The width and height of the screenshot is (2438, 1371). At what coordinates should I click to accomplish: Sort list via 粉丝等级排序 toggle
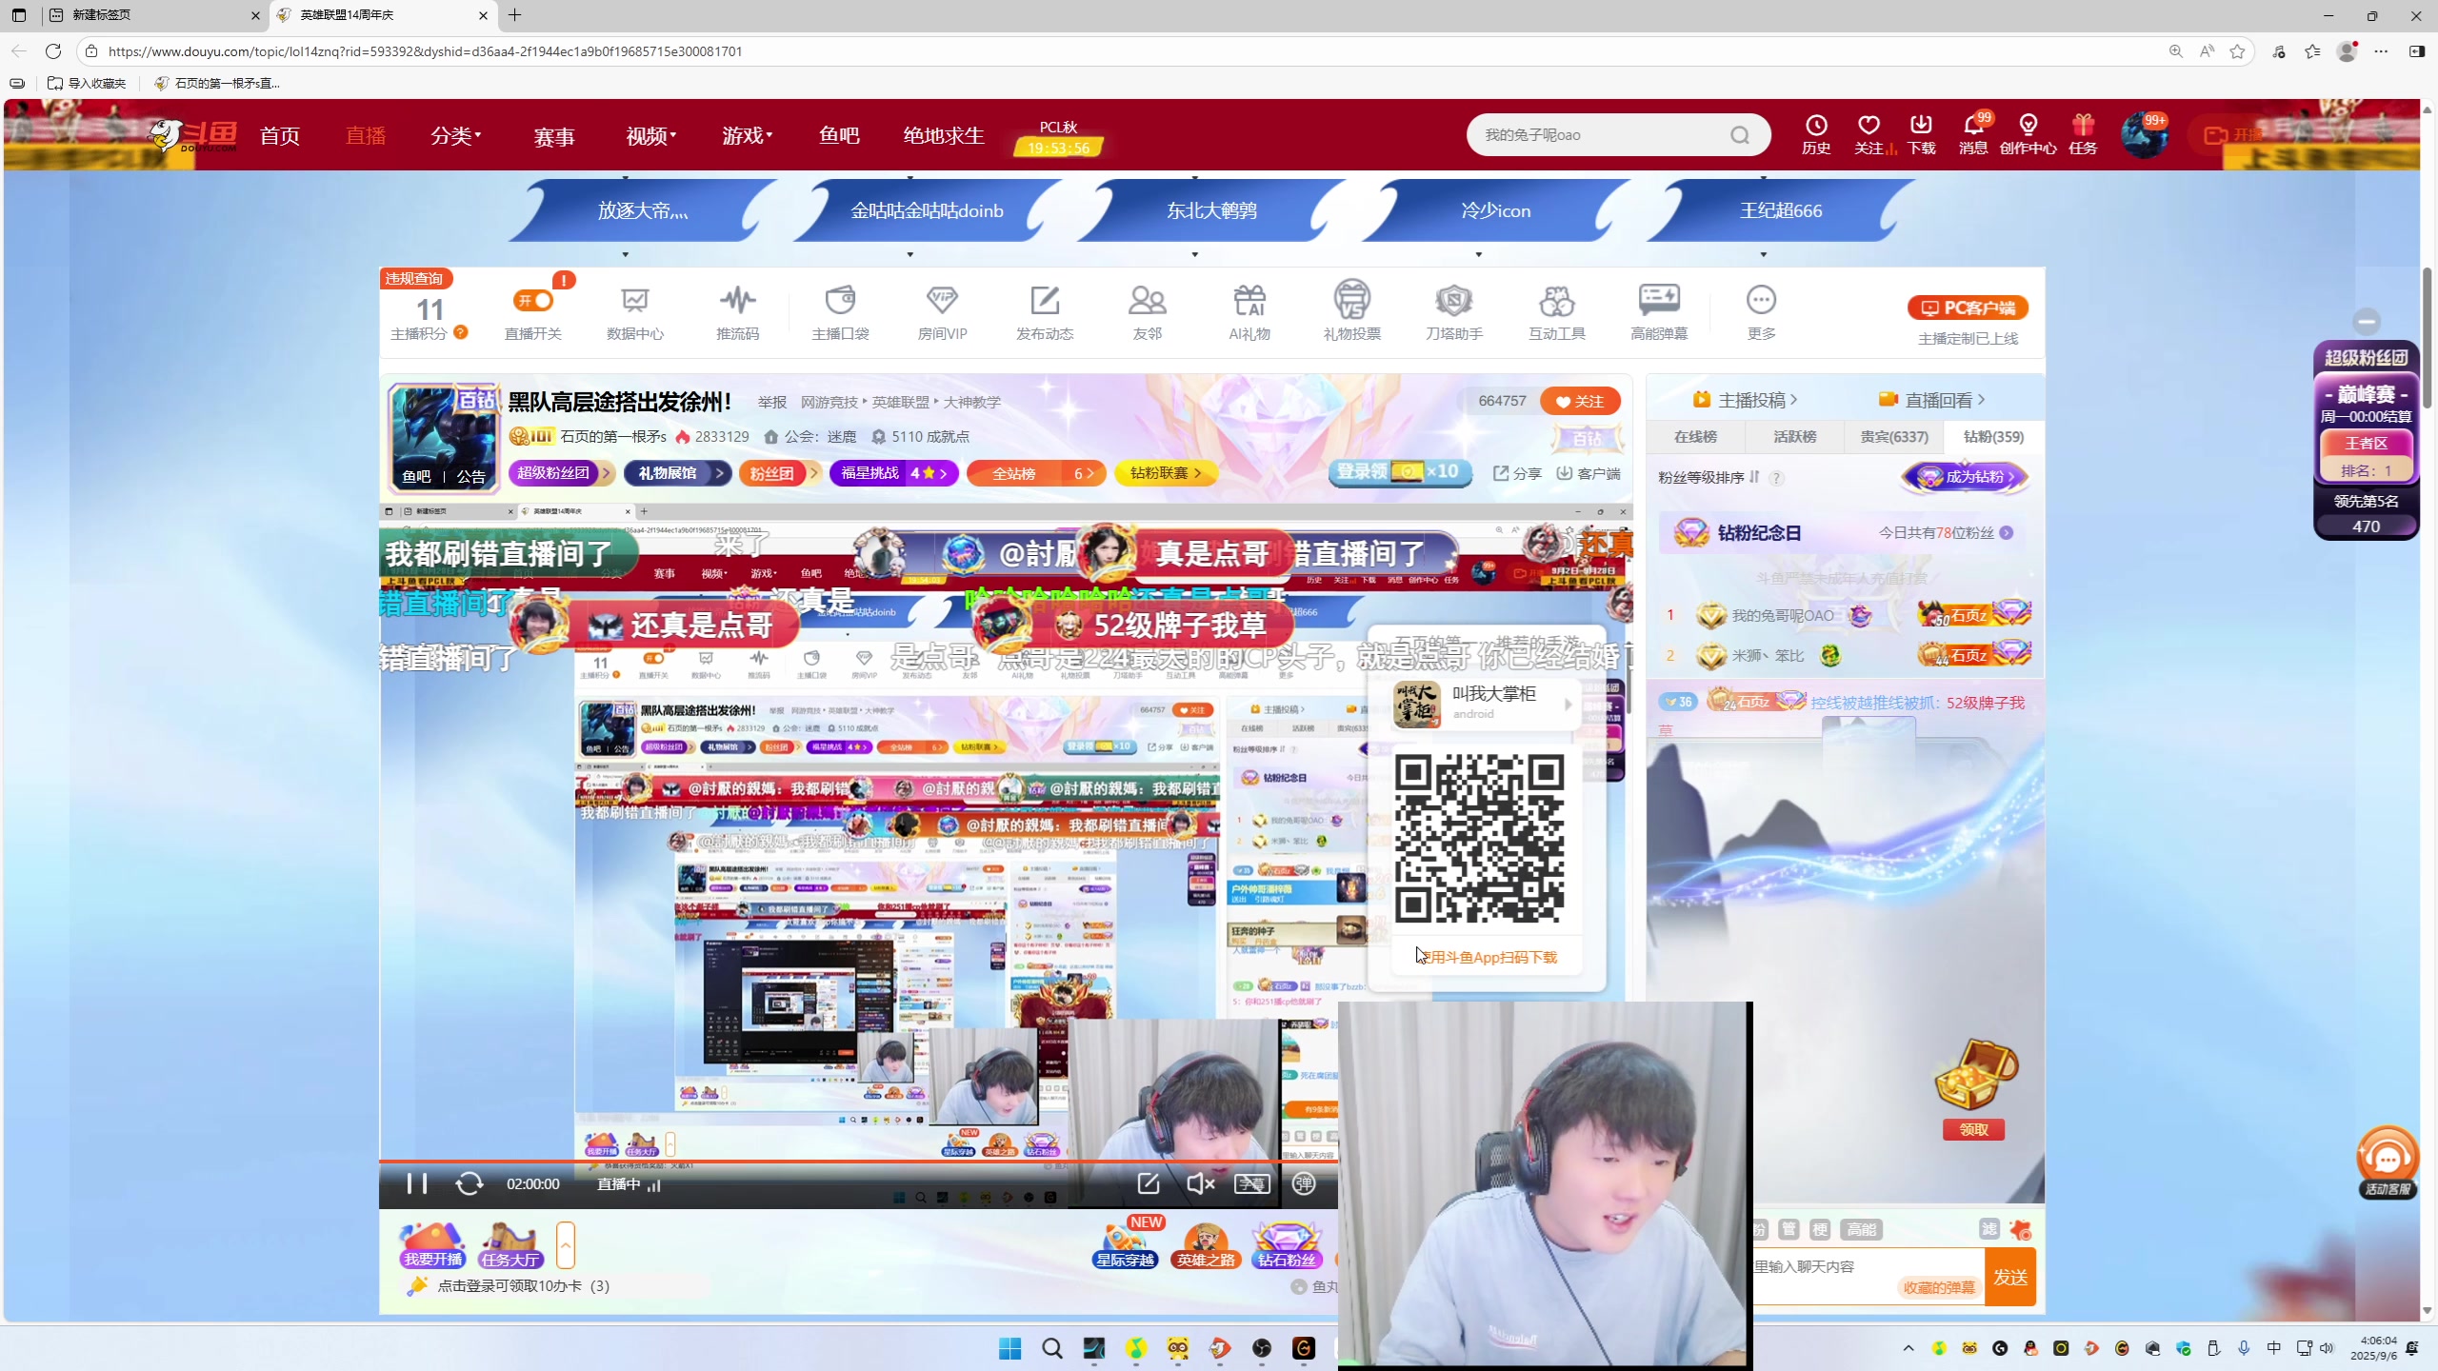[x=1753, y=477]
